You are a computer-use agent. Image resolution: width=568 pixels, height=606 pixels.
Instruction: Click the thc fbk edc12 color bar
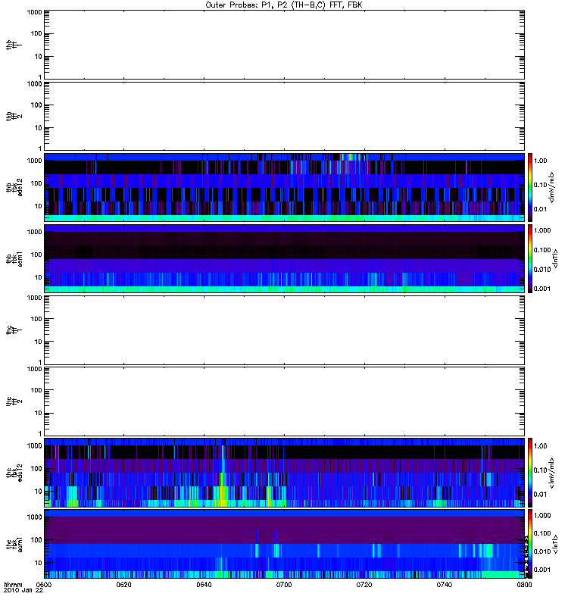pyautogui.click(x=530, y=473)
